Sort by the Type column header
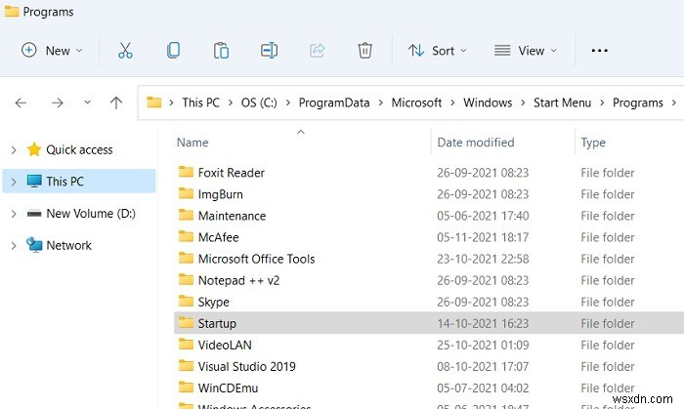Image resolution: width=684 pixels, height=409 pixels. click(x=593, y=143)
